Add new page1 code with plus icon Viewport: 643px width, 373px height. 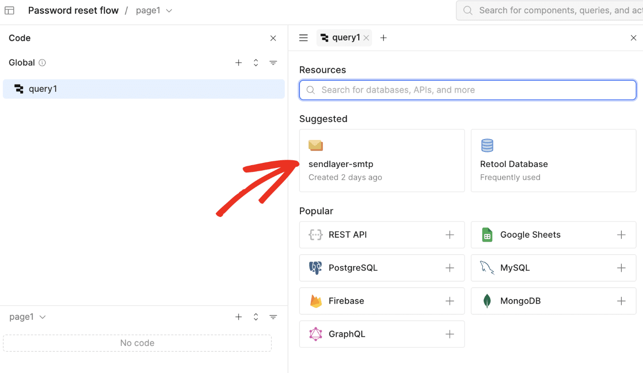coord(238,317)
